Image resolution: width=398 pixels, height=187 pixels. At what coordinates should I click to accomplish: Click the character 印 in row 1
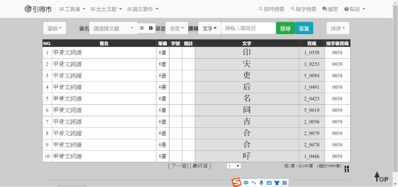click(x=247, y=53)
